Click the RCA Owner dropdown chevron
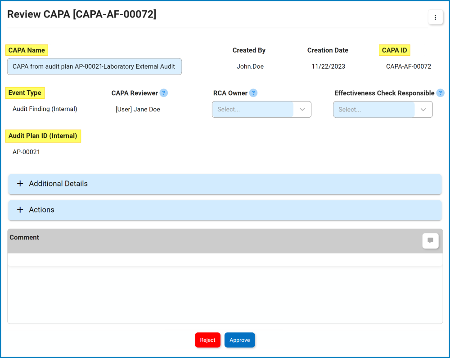This screenshot has height=358, width=450. pyautogui.click(x=302, y=109)
